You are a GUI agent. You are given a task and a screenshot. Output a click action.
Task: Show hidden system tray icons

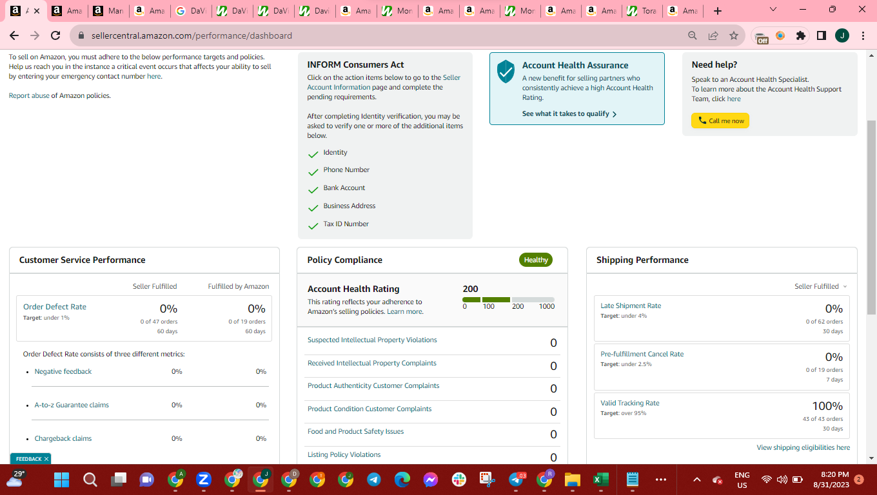[696, 480]
